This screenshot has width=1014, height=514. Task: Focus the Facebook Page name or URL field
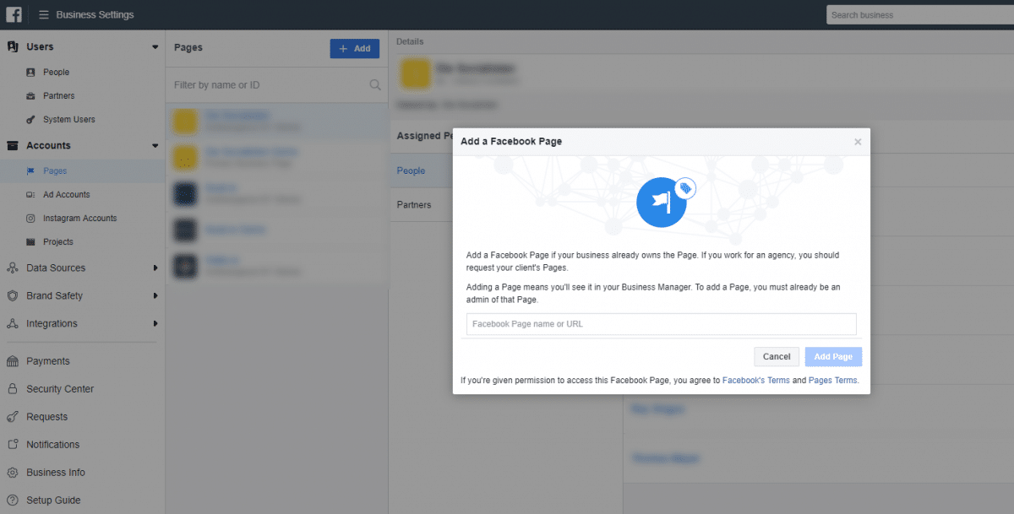pyautogui.click(x=662, y=324)
